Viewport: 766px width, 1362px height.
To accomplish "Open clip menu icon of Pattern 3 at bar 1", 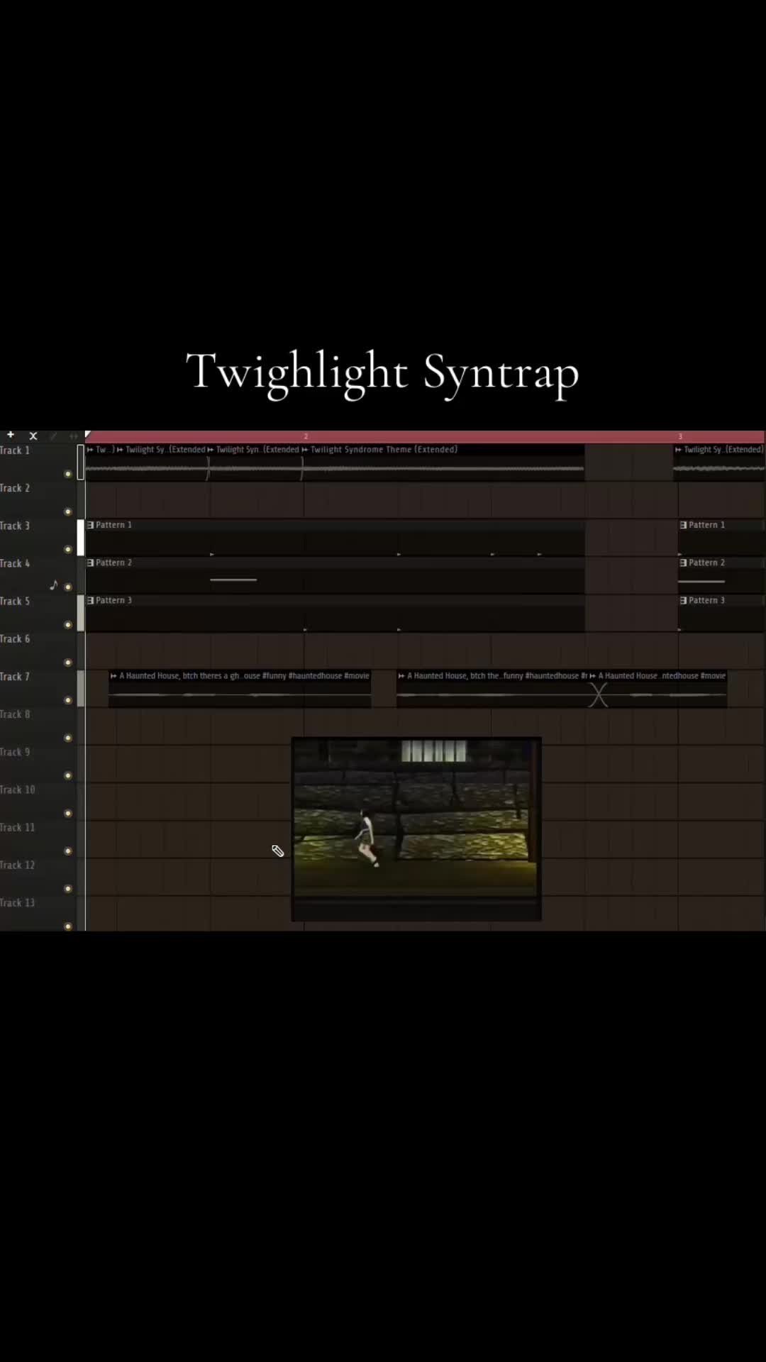I will click(90, 600).
